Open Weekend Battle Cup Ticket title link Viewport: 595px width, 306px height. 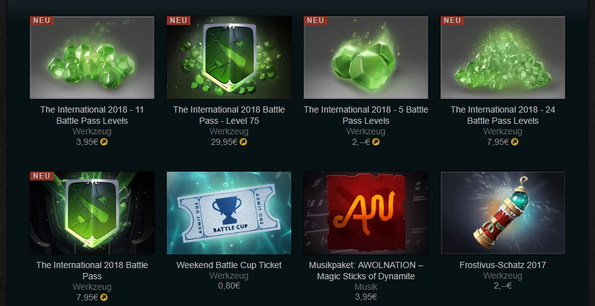229,265
